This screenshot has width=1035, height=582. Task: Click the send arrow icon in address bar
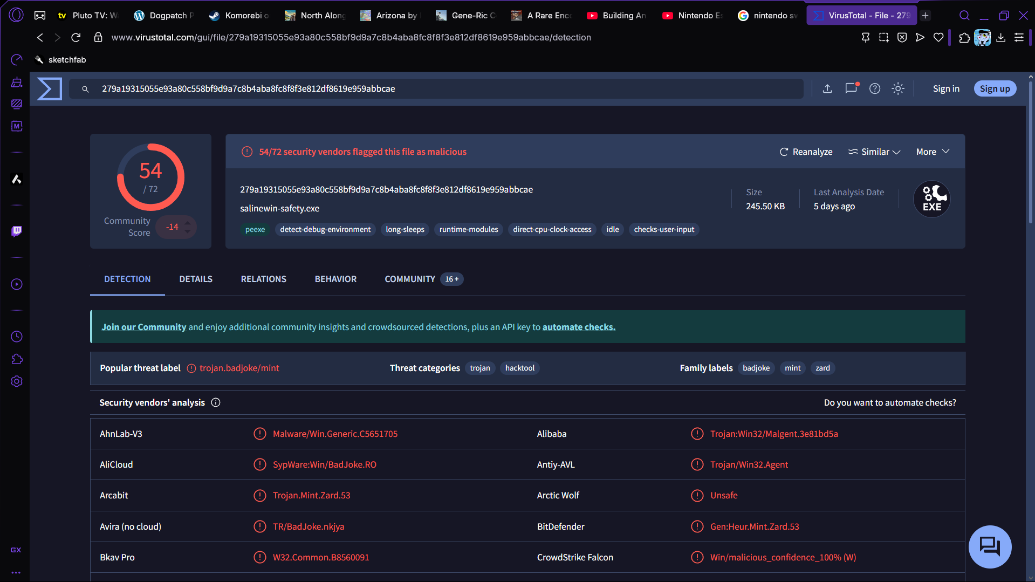tap(921, 37)
